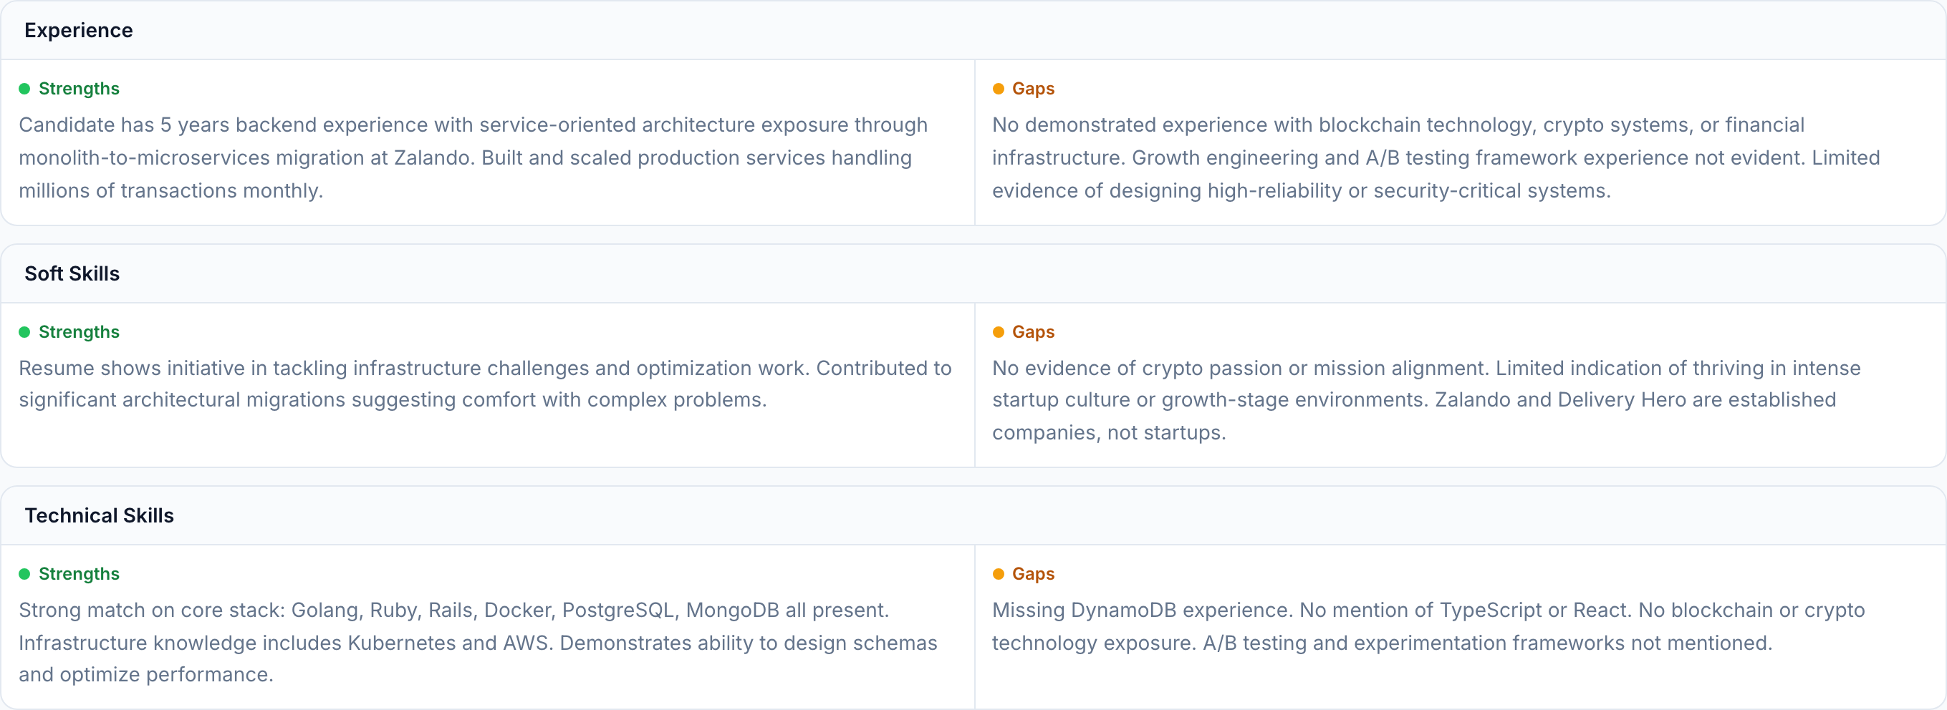Click the orange dot beside Experience Gaps

998,89
